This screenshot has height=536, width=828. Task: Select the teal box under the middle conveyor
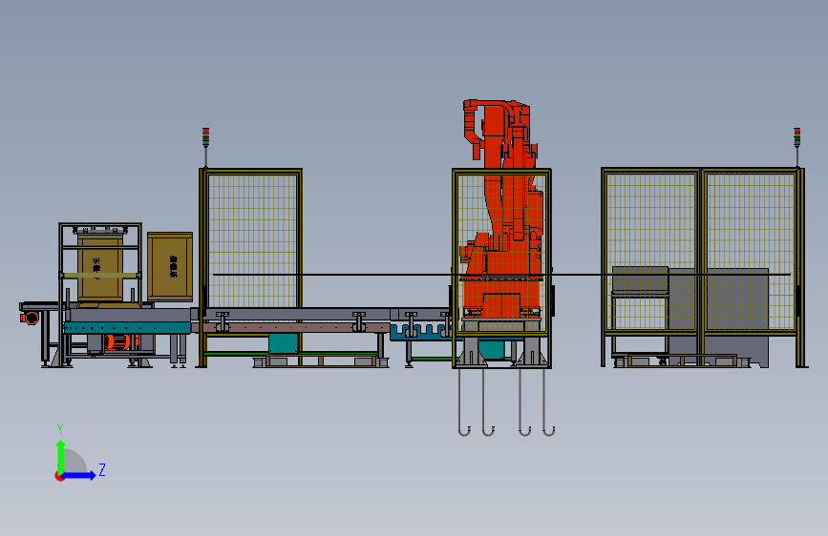click(283, 343)
